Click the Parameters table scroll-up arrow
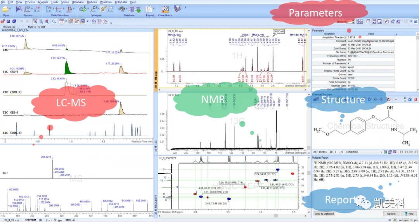 pos(417,34)
